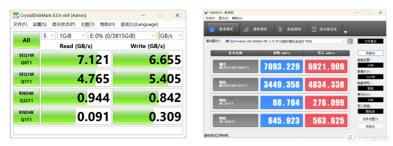The image size is (393, 146).
Task: Click the red 4834.338 write value
Action: (x=326, y=84)
